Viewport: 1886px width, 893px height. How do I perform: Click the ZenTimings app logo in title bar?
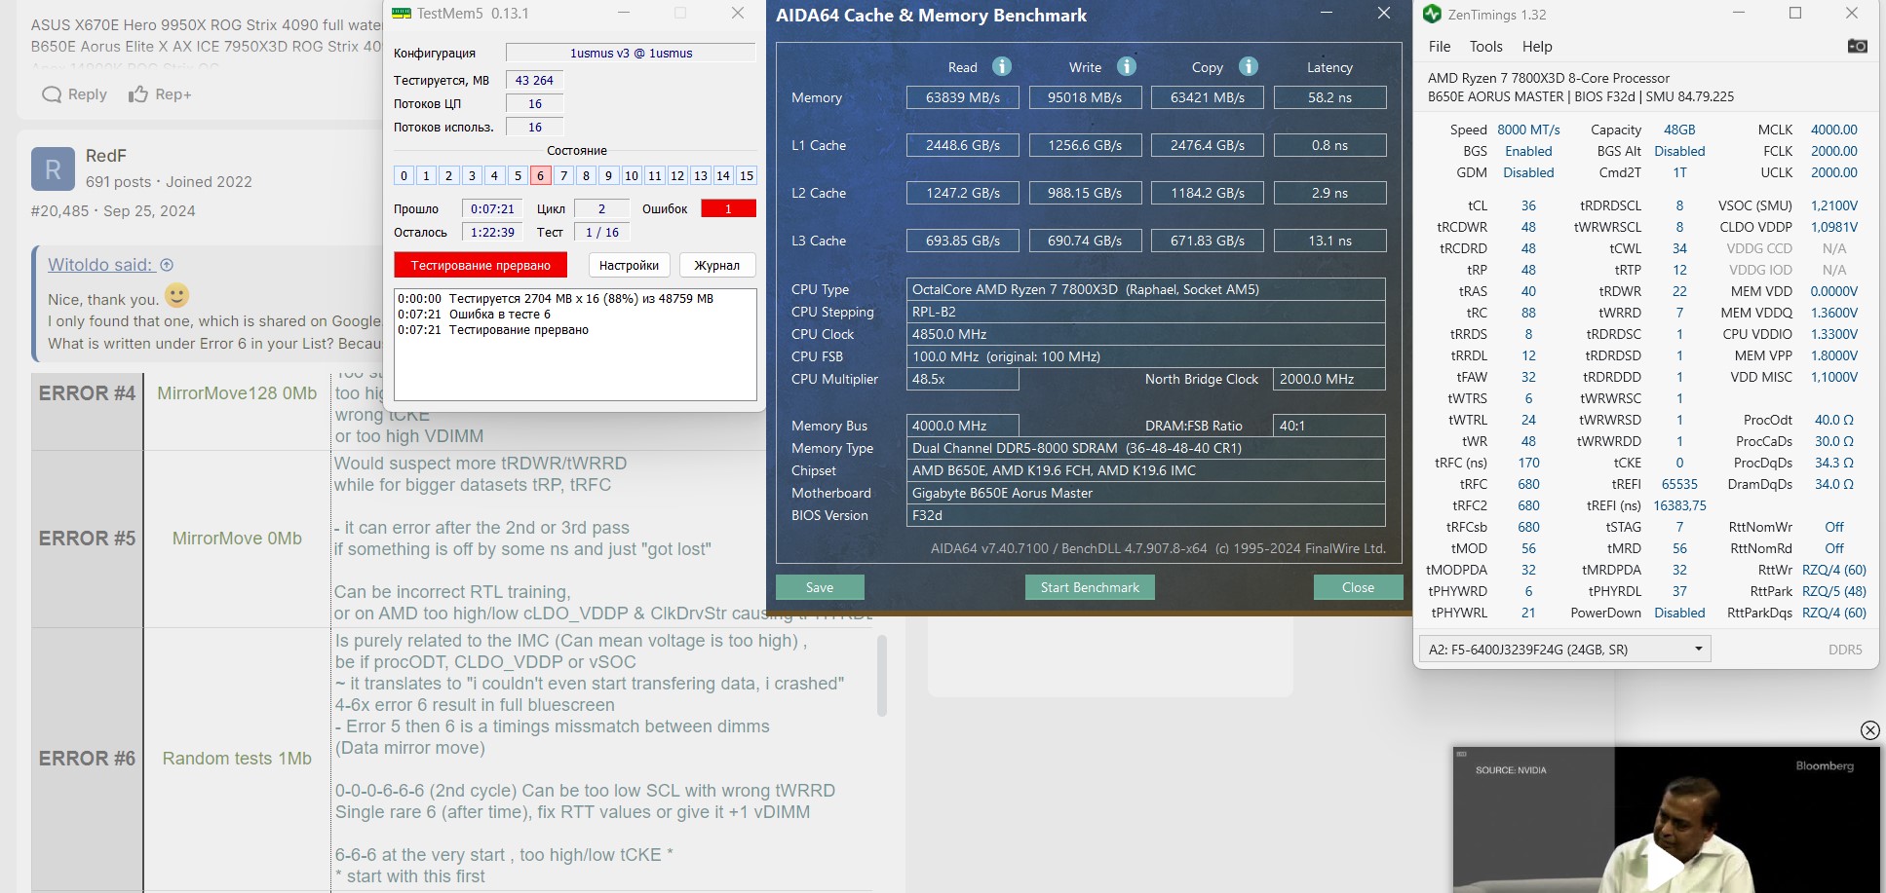pyautogui.click(x=1432, y=14)
